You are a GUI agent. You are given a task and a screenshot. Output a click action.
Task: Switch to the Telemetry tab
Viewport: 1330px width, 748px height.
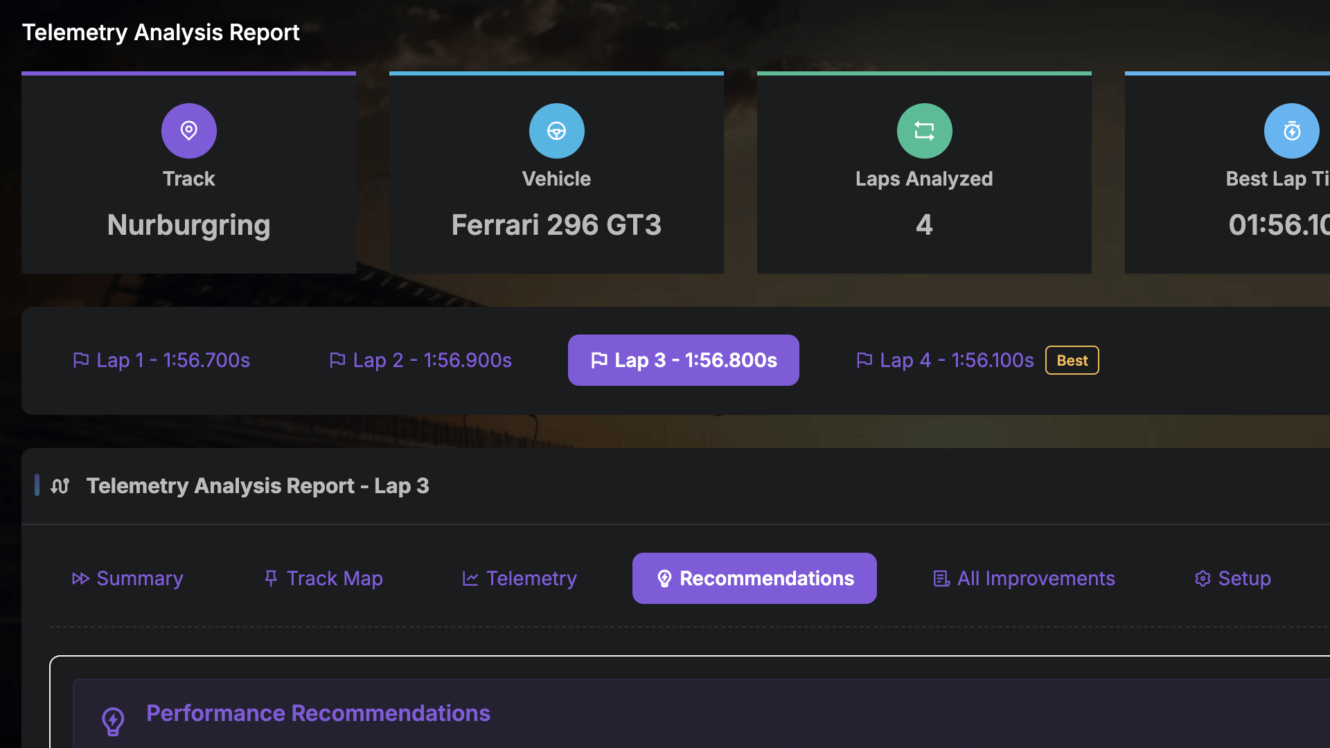click(x=520, y=578)
